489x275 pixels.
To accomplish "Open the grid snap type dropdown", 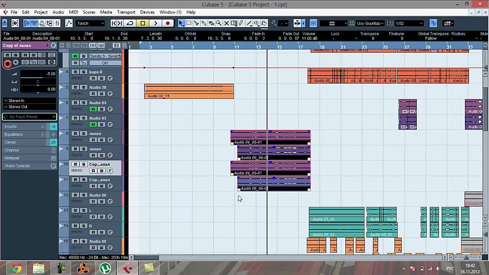I will click(333, 23).
